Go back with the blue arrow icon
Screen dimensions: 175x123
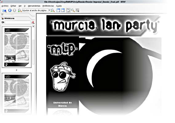pyautogui.click(x=10, y=10)
